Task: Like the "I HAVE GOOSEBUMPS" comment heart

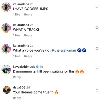Action: [x=97, y=7]
